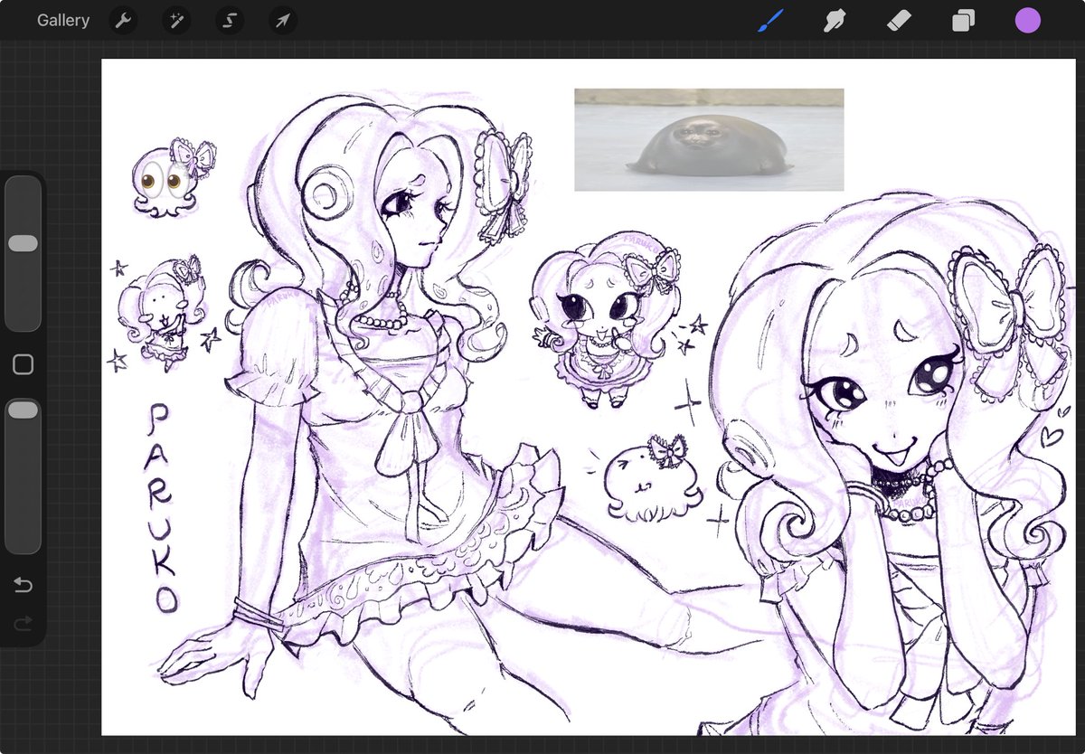Click the brush size slider handle
This screenshot has width=1085, height=754.
pyautogui.click(x=23, y=243)
